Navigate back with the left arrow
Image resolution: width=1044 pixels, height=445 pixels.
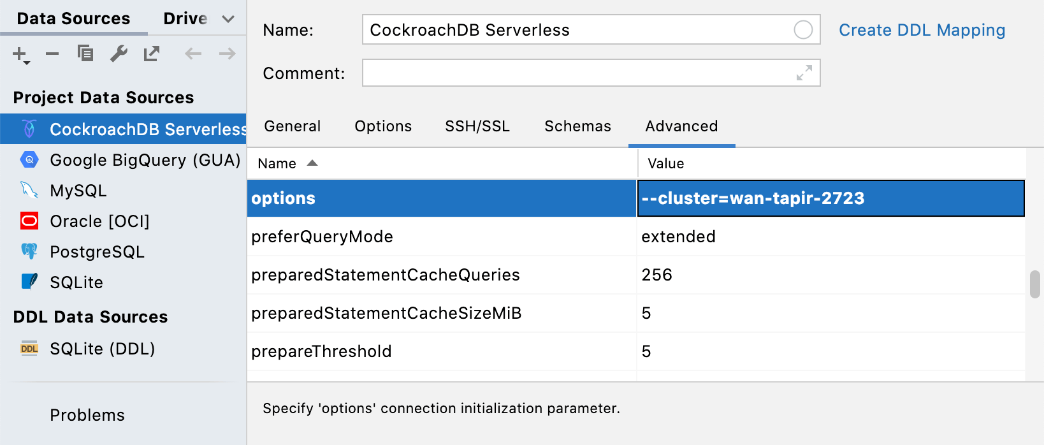pyautogui.click(x=193, y=54)
